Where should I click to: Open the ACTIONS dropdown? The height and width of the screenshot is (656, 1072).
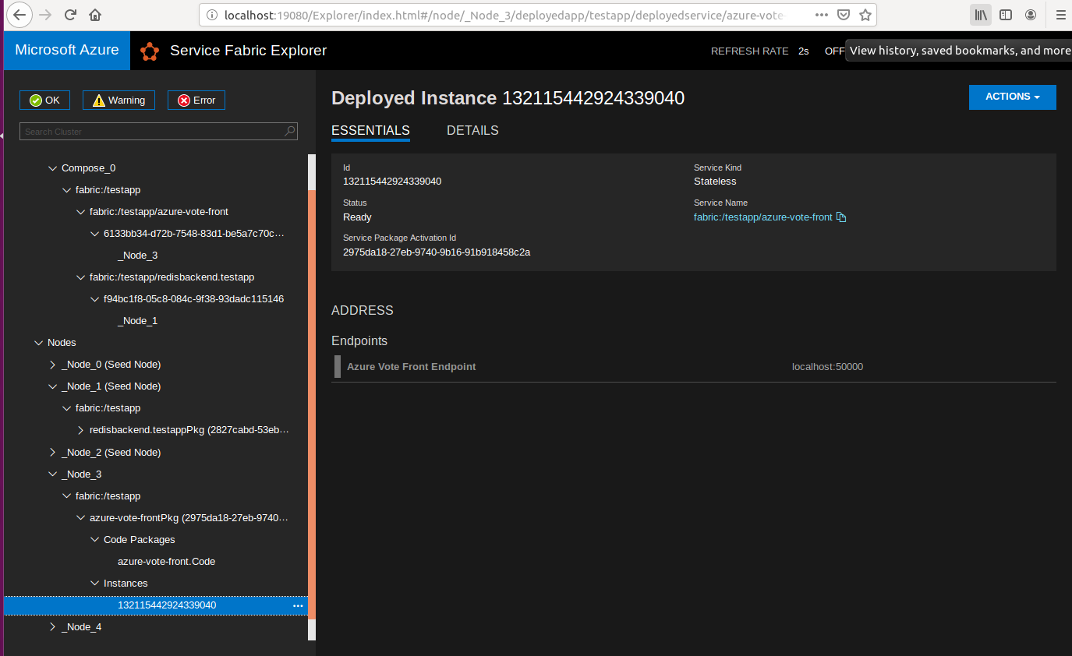1012,97
